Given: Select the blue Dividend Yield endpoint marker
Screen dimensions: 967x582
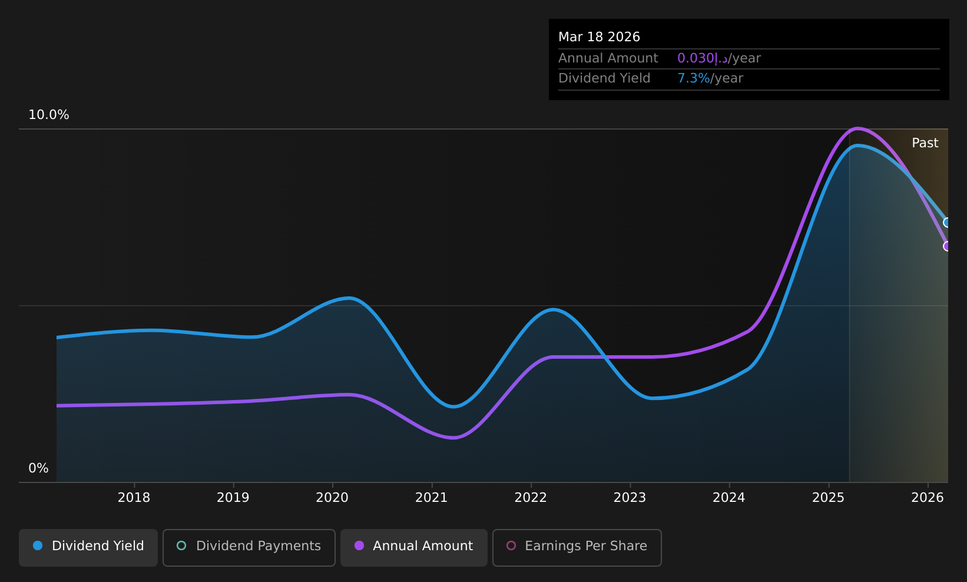Looking at the screenshot, I should (948, 223).
